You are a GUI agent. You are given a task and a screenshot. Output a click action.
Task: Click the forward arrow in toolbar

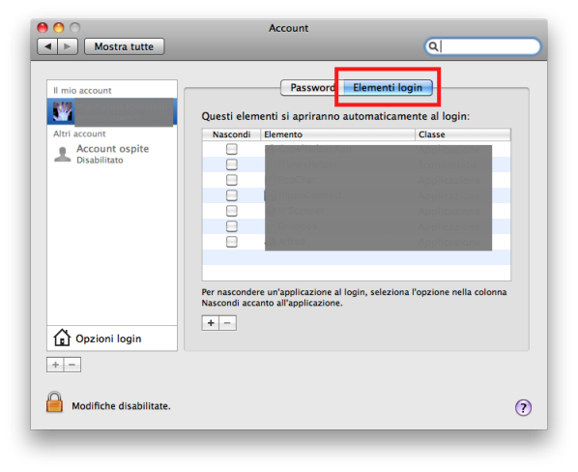point(68,46)
